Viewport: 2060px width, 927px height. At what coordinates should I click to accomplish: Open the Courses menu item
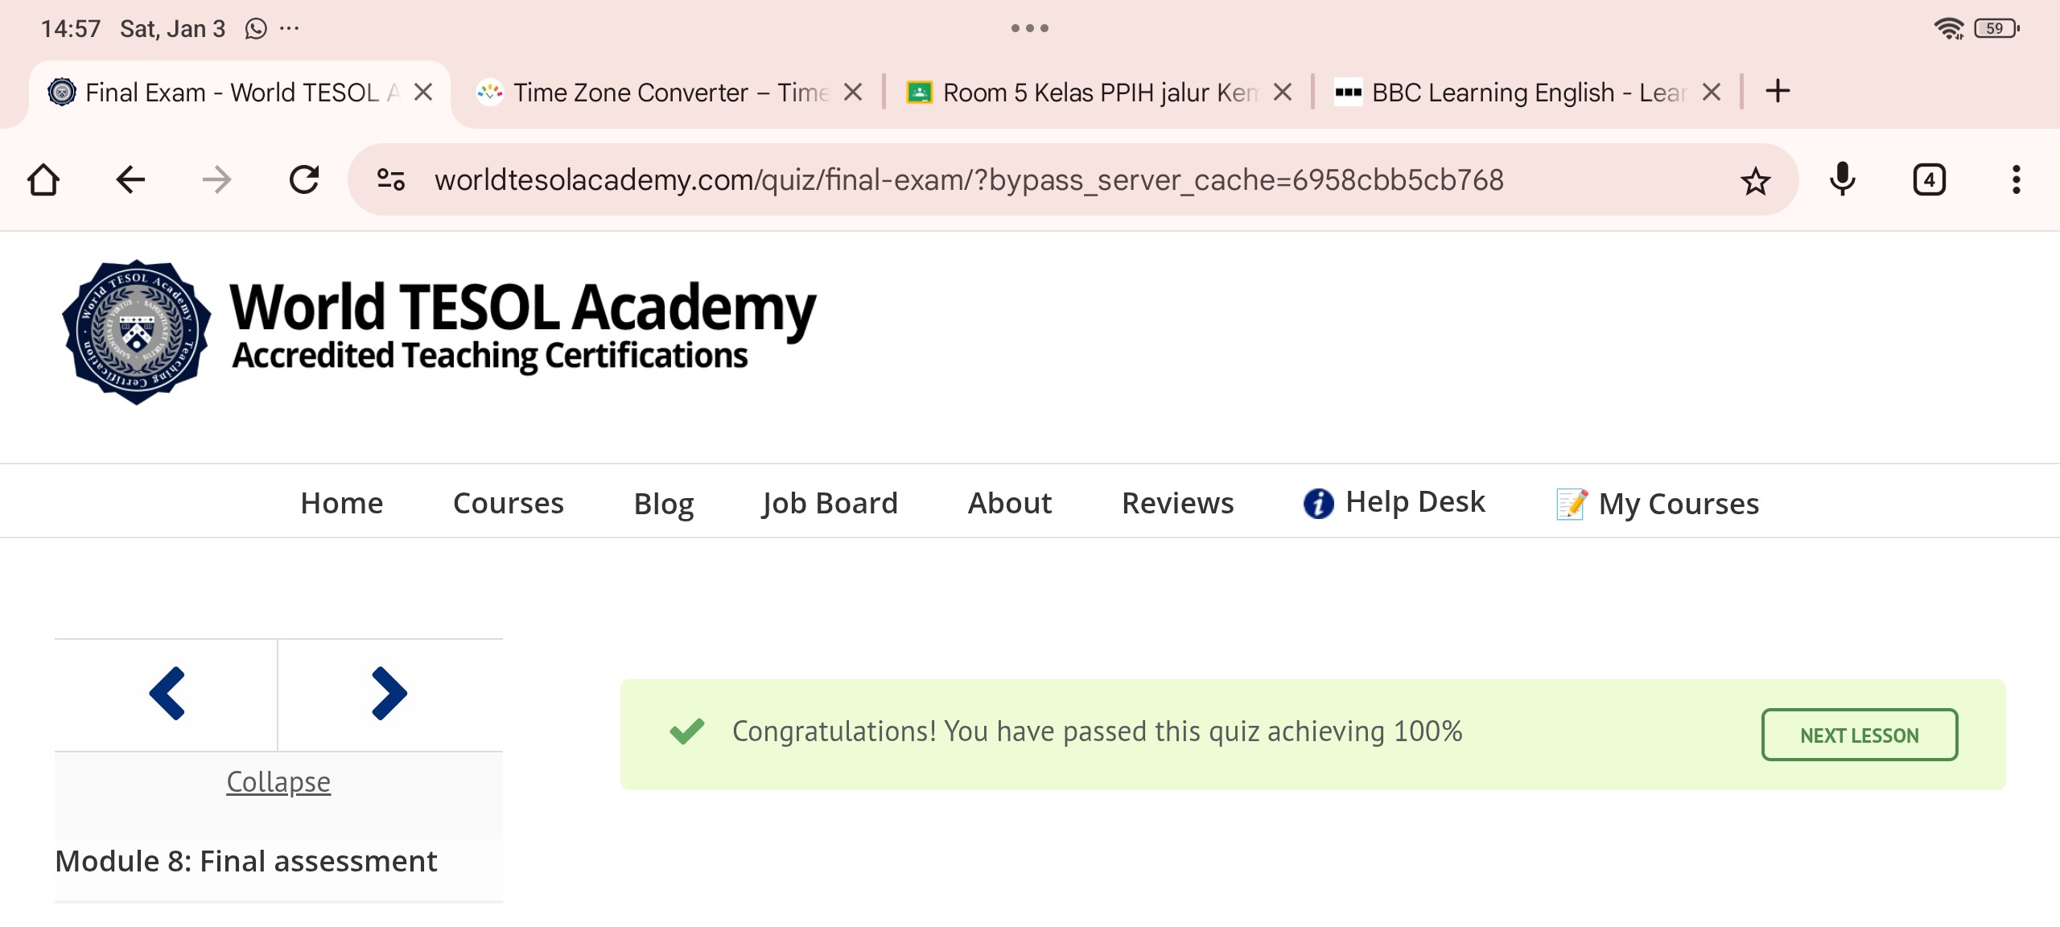[x=509, y=503]
